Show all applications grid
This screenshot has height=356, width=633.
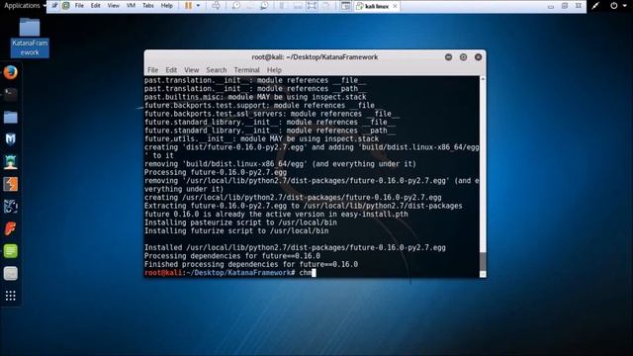11,296
